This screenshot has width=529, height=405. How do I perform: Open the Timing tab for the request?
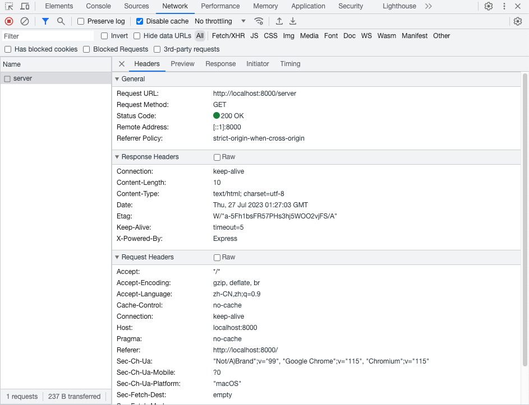[x=290, y=64]
